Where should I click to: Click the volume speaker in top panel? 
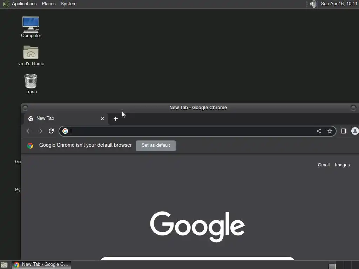[x=313, y=4]
